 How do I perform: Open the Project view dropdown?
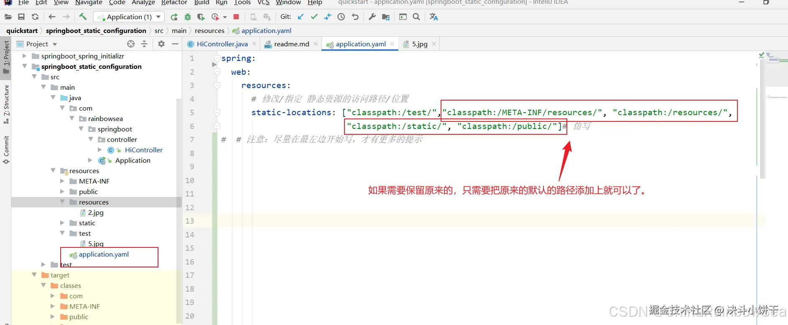[55, 44]
